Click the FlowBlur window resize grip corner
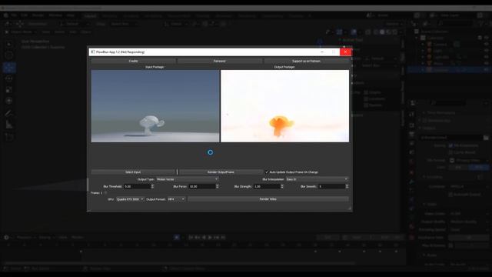 click(350, 209)
